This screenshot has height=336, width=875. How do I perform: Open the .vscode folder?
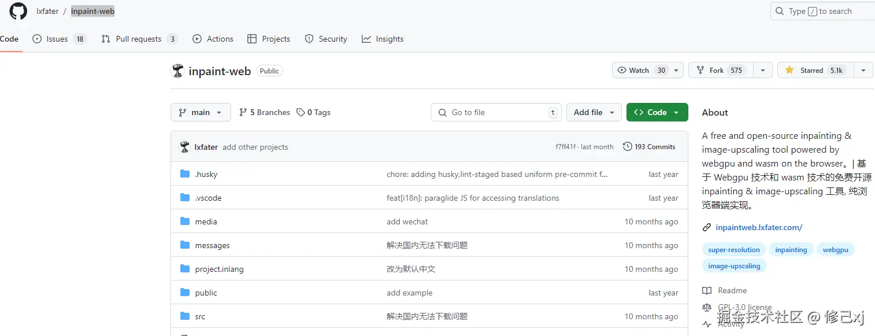click(208, 198)
